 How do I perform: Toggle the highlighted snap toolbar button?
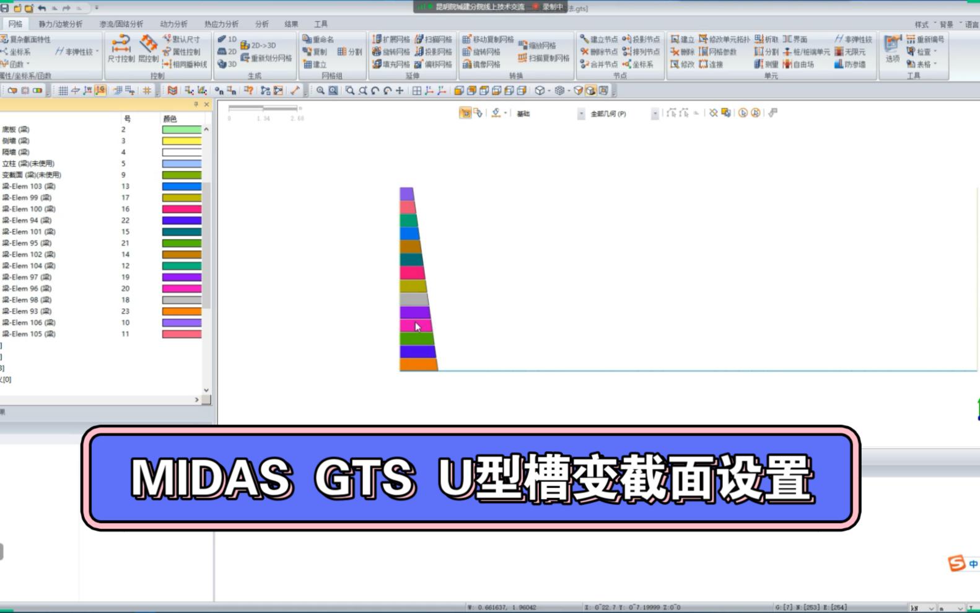point(100,90)
